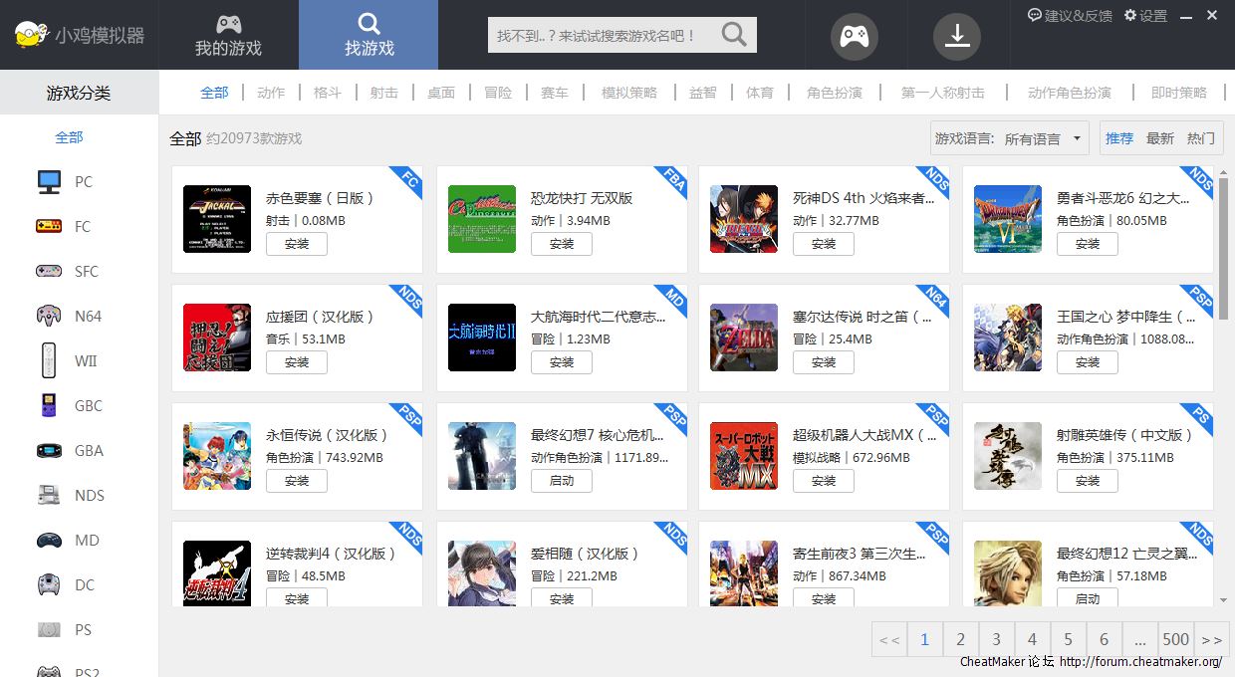This screenshot has width=1235, height=677.
Task: Select the 角色扮演 genre tab
Action: point(835,93)
